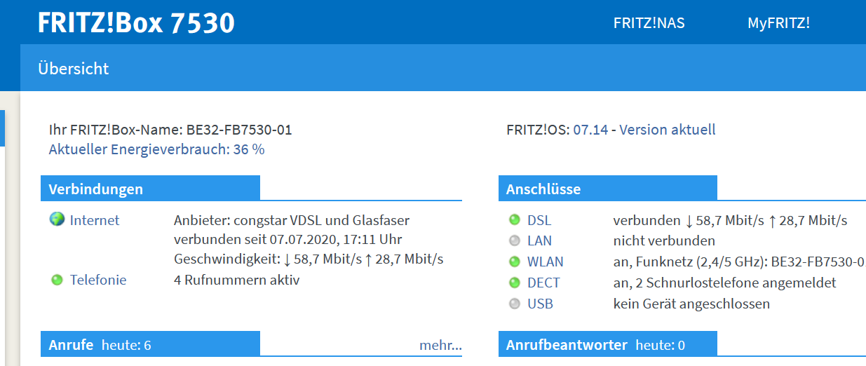The image size is (866, 366).
Task: Open the Internet connection link
Action: point(95,220)
